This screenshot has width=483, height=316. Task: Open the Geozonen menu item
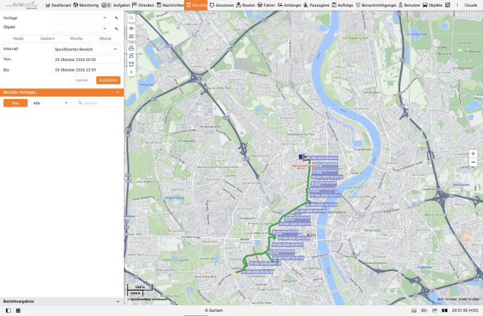222,5
